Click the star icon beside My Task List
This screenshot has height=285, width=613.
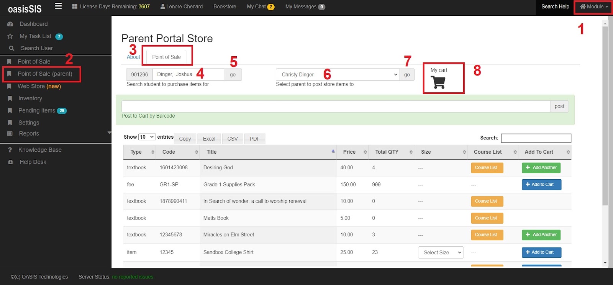pos(10,36)
